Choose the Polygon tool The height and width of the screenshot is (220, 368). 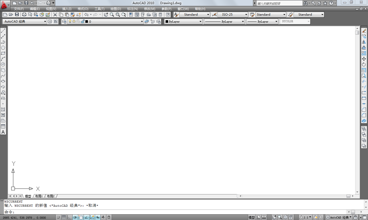click(3, 48)
